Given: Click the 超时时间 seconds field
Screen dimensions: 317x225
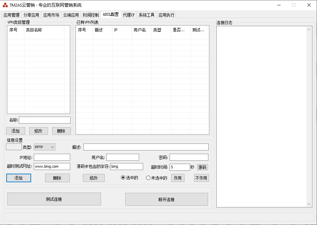Looking at the screenshot, I should 179,167.
